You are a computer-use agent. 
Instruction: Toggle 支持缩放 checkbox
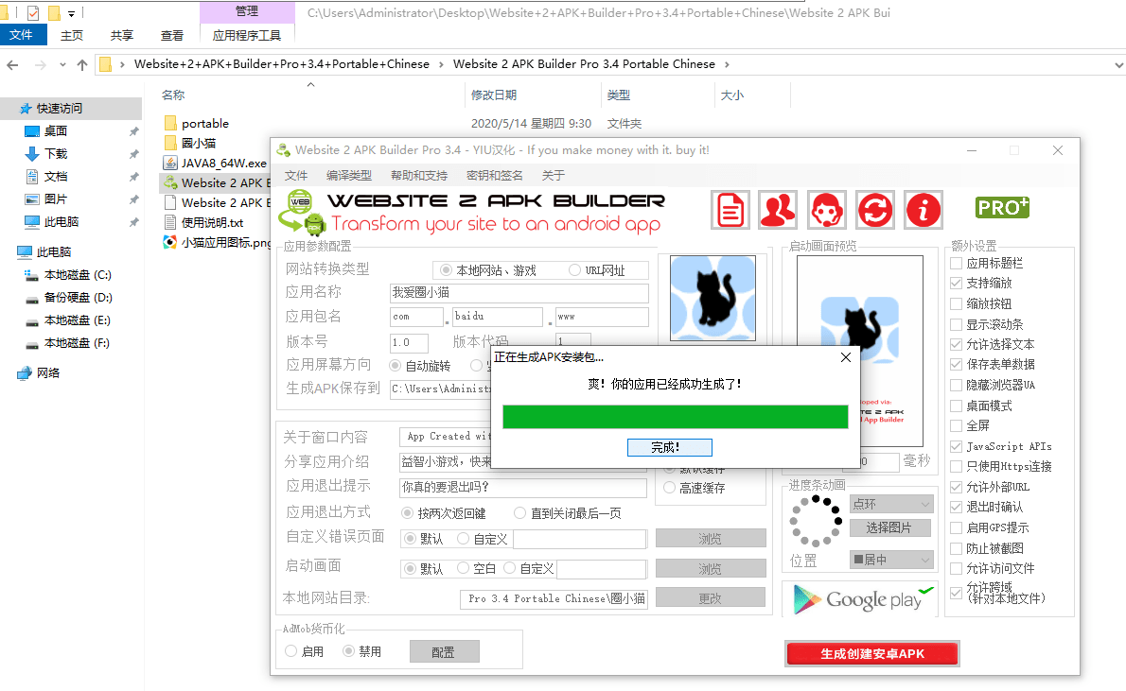(x=956, y=283)
